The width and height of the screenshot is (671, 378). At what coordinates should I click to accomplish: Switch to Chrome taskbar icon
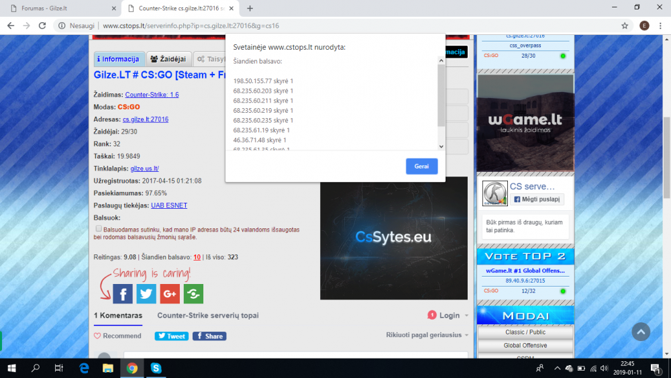pos(132,368)
